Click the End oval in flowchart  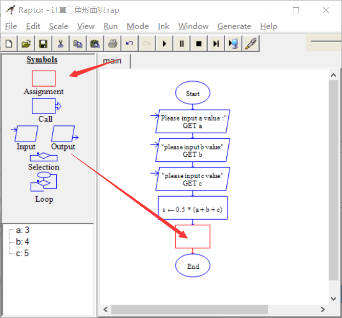[x=193, y=266]
